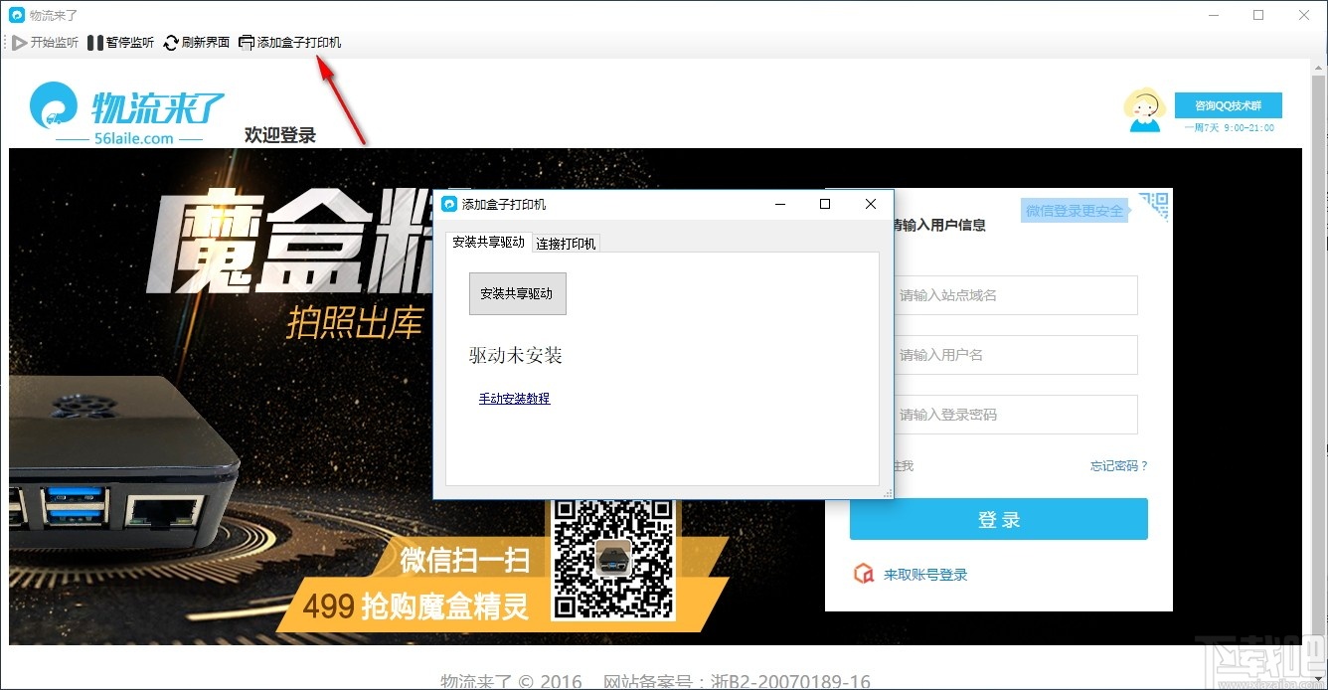Click the 499 抢购魔盒精灵 banner text

click(x=415, y=605)
